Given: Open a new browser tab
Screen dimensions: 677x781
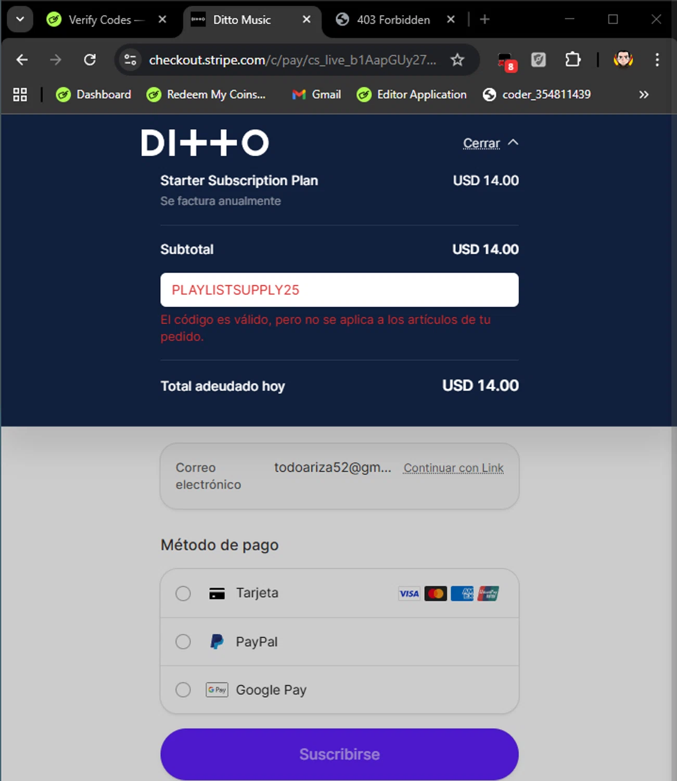Looking at the screenshot, I should 484,20.
